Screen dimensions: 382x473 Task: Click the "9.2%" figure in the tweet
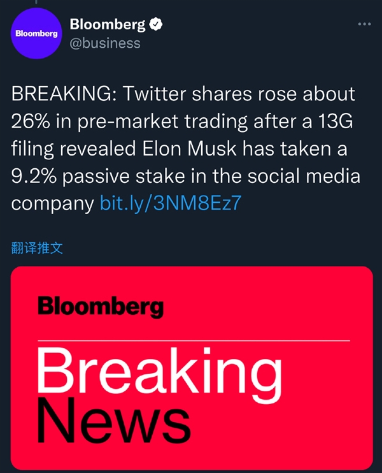point(34,176)
